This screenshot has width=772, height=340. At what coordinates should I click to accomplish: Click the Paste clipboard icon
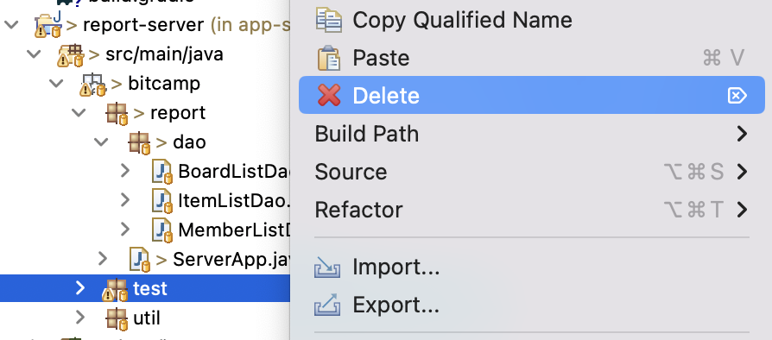(328, 58)
